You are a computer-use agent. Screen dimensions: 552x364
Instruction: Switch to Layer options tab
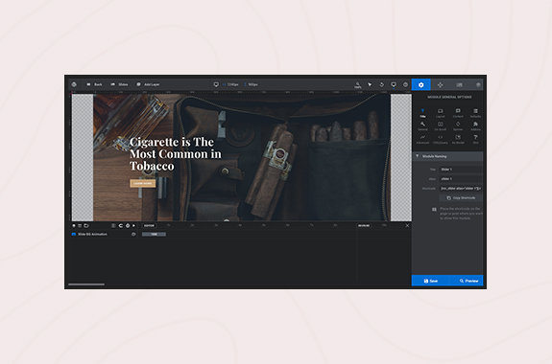478,84
